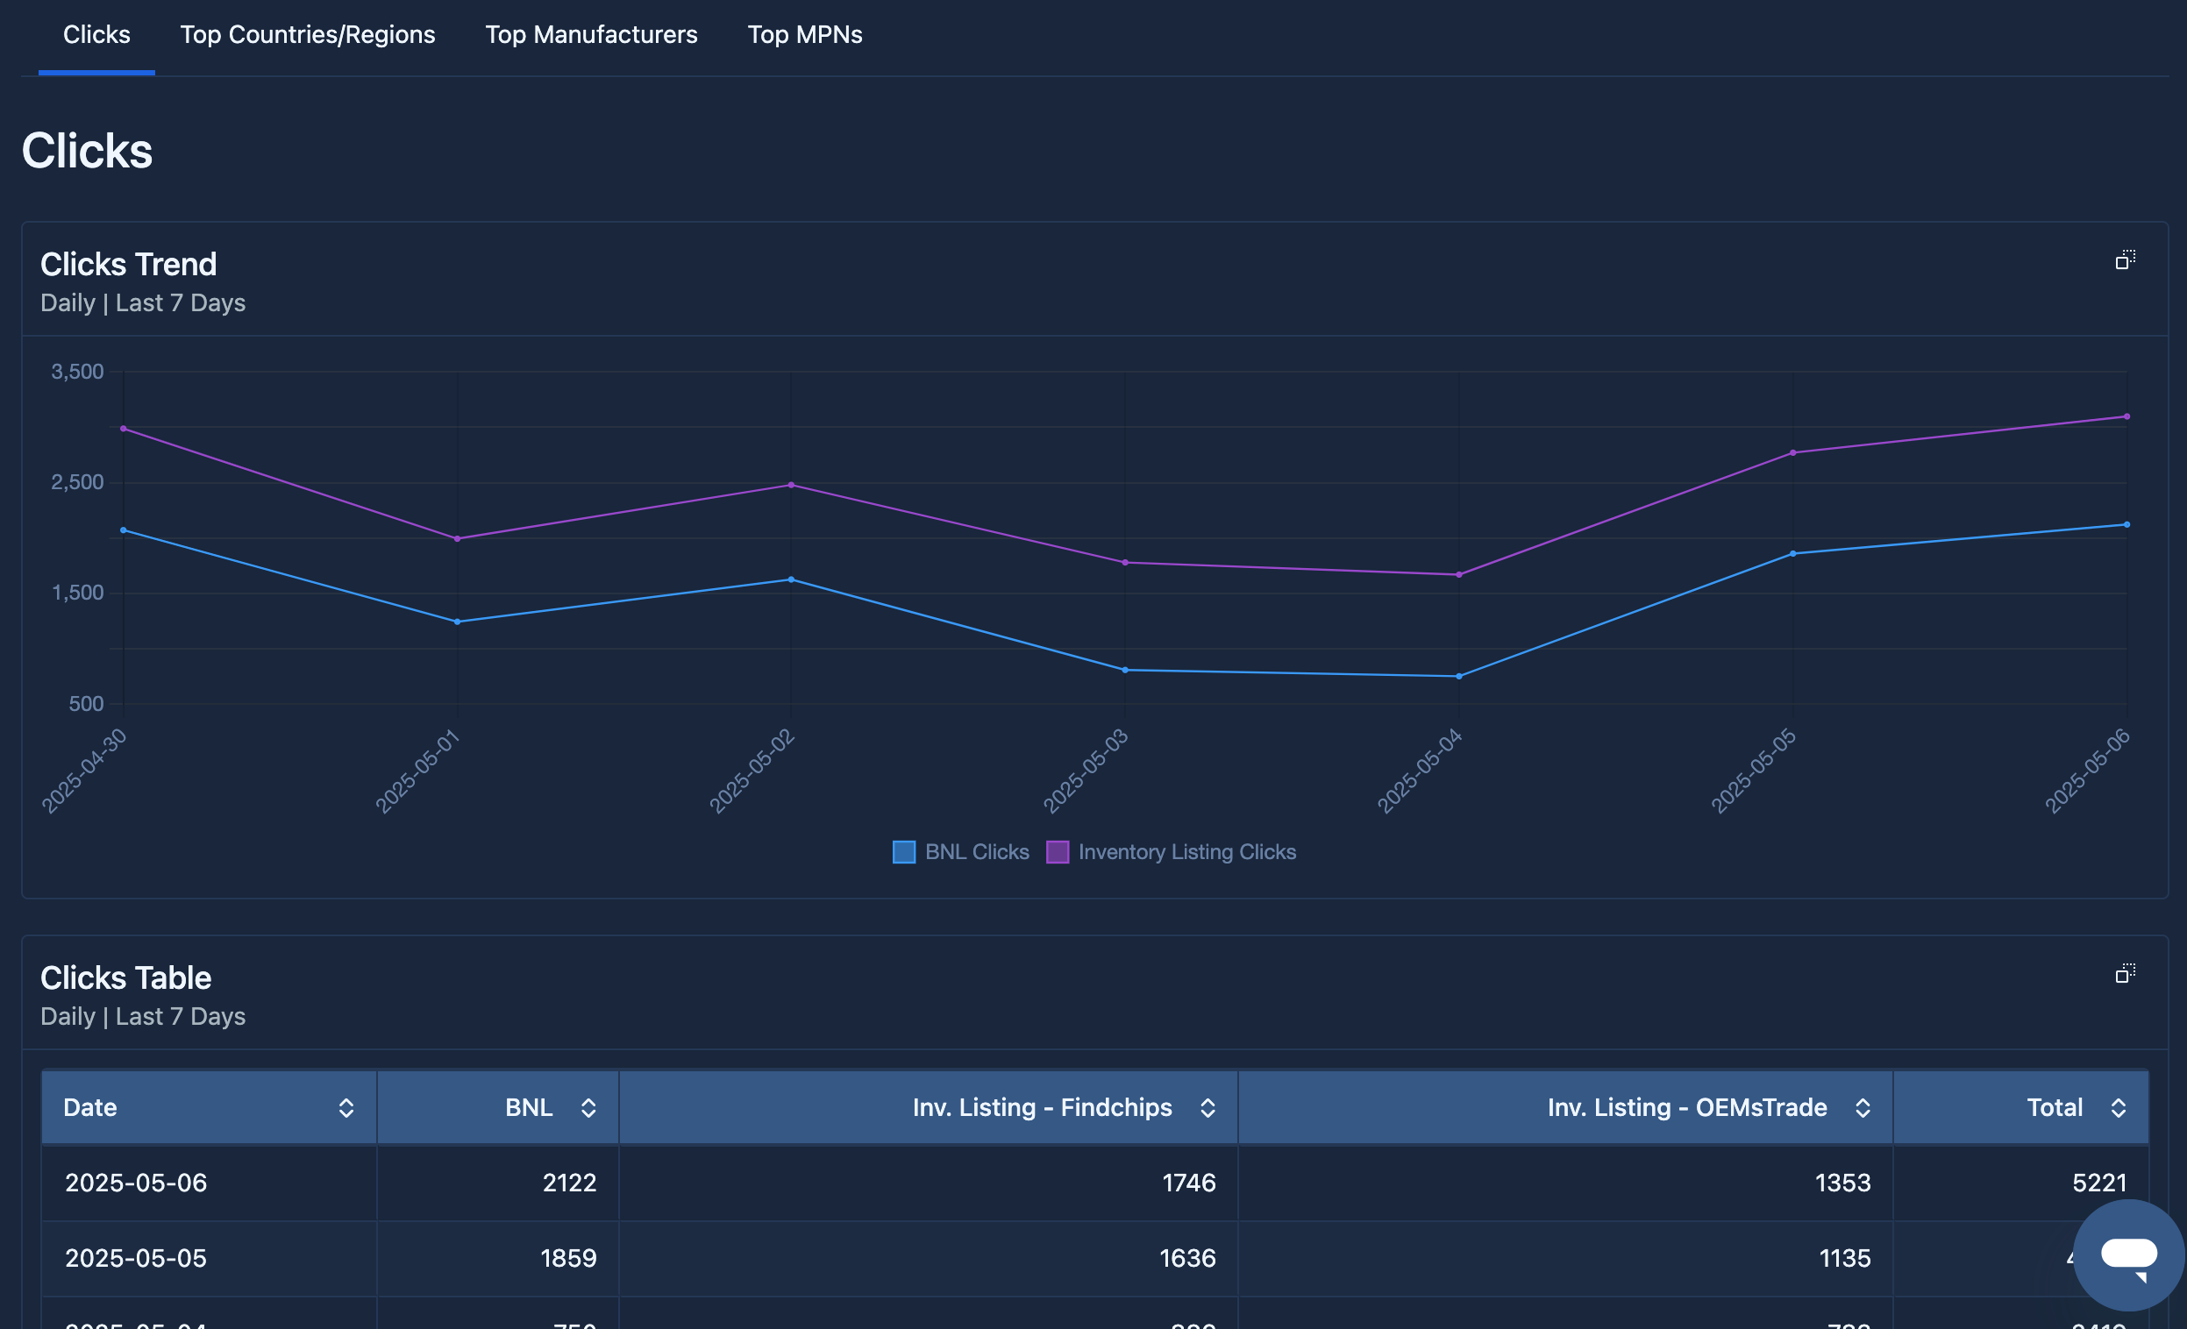Sort table by the Date column arrows
Viewport: 2187px width, 1329px height.
point(346,1107)
